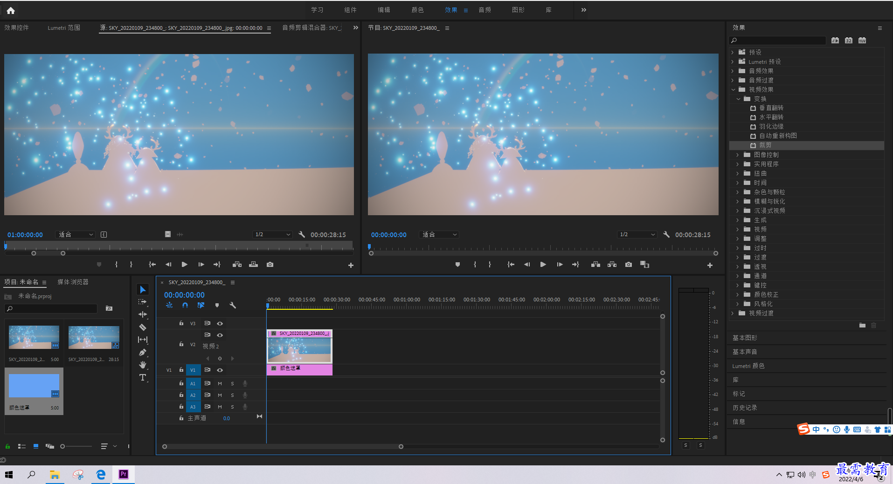Screen dimensions: 893x484
Task: Select the 颜色遮罩 project thumbnail
Action: tap(34, 386)
